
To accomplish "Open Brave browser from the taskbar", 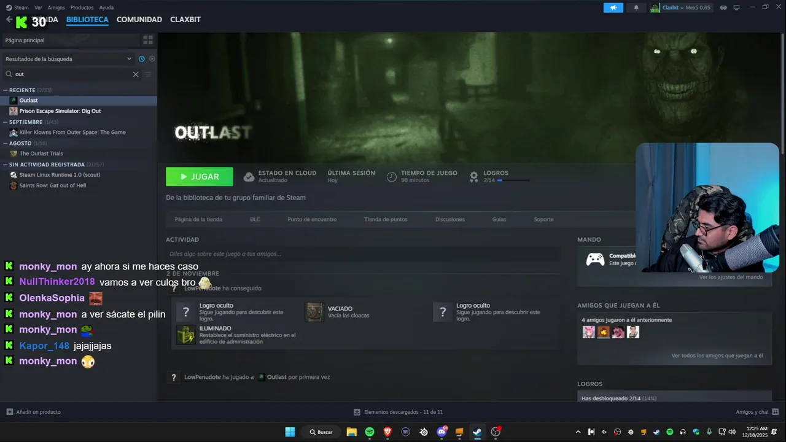I will coord(387,432).
